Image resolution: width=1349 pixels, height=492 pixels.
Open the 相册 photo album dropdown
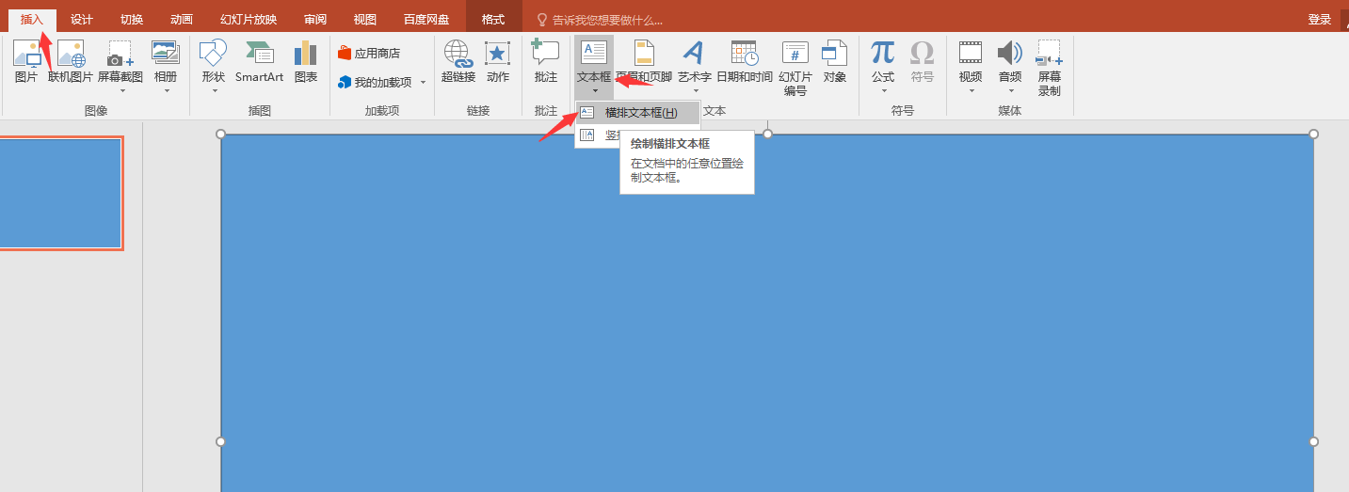click(x=166, y=67)
